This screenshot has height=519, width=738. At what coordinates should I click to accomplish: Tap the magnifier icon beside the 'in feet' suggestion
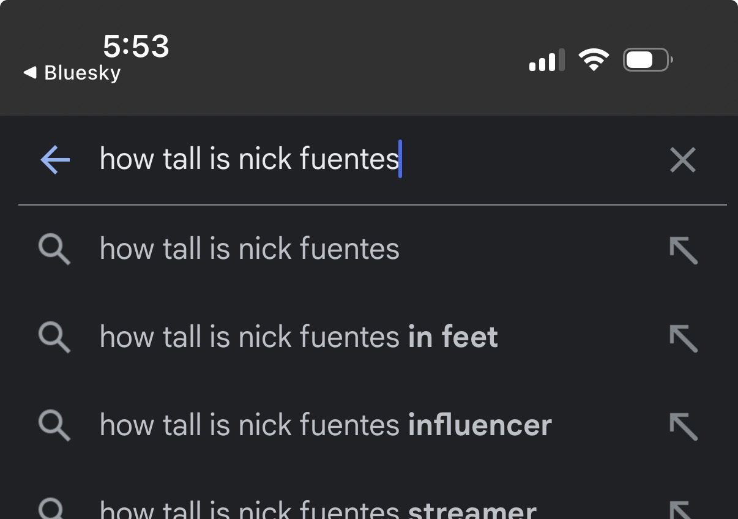pos(54,338)
